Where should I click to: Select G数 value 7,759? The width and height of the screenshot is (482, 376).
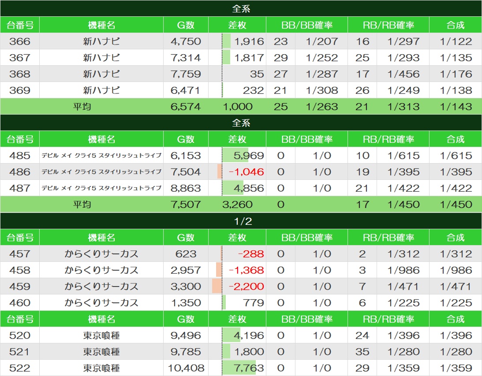186,74
